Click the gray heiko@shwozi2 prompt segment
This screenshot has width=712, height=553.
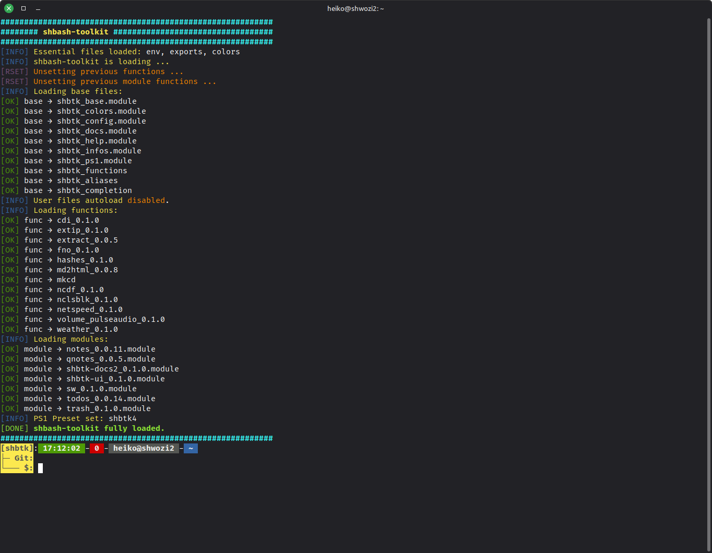pyautogui.click(x=144, y=448)
